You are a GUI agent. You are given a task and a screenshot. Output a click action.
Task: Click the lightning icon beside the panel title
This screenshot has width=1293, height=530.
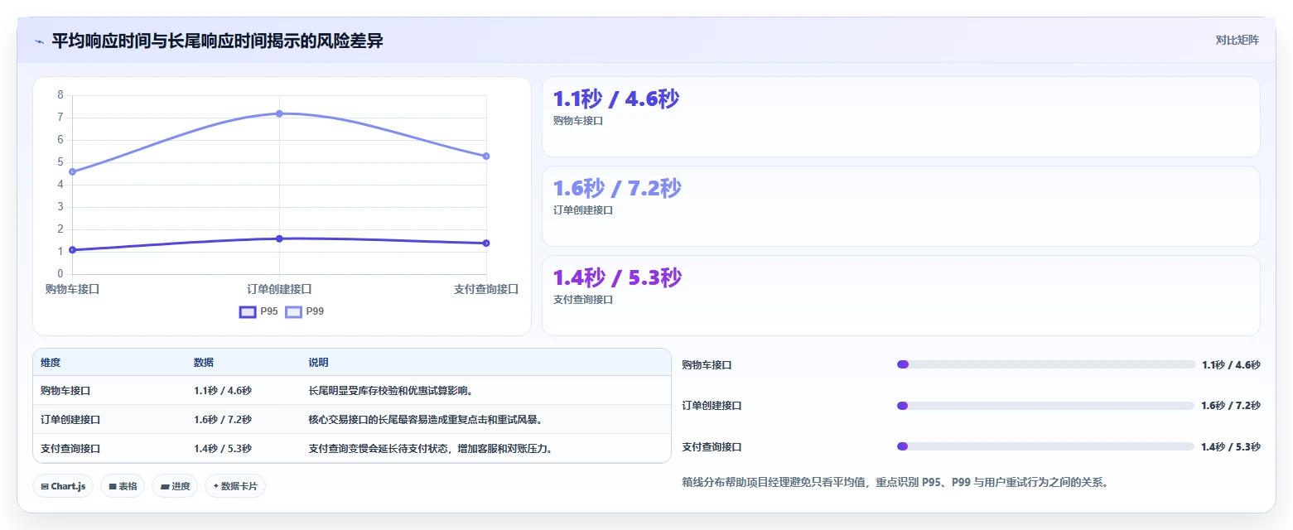pyautogui.click(x=39, y=41)
